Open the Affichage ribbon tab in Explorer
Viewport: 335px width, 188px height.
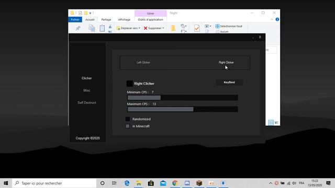(124, 20)
